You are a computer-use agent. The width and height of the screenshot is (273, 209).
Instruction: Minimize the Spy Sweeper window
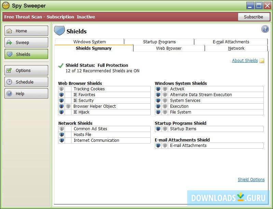(250, 5)
